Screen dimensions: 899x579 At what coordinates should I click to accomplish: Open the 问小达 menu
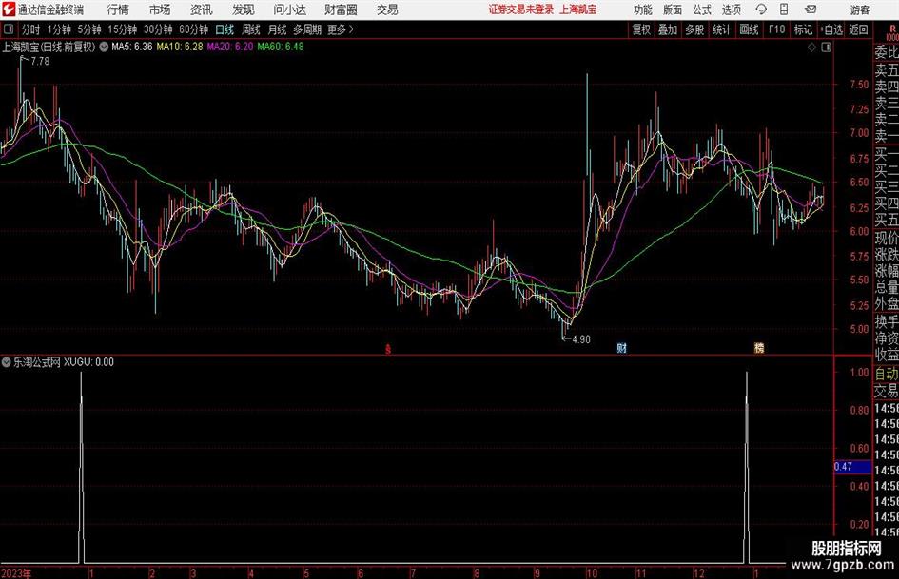289,10
